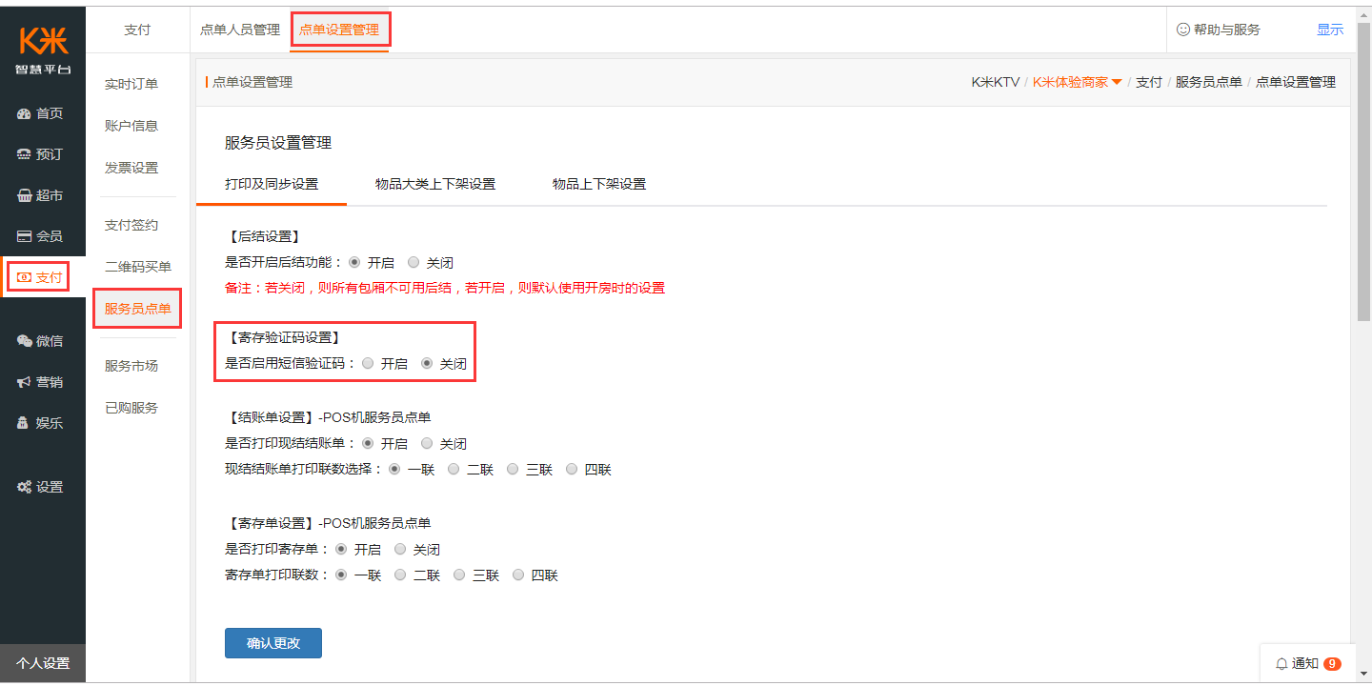Open 支付签约 in the submenu
The height and width of the screenshot is (686, 1372).
[131, 226]
